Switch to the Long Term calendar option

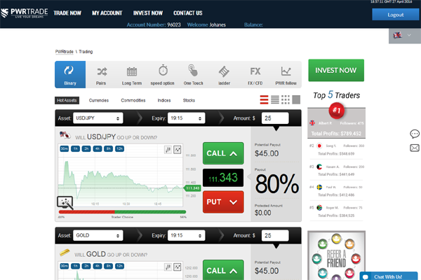click(132, 76)
